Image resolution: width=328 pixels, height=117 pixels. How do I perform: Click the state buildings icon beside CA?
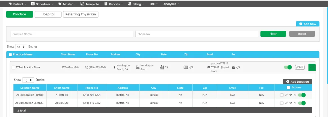pos(162,67)
